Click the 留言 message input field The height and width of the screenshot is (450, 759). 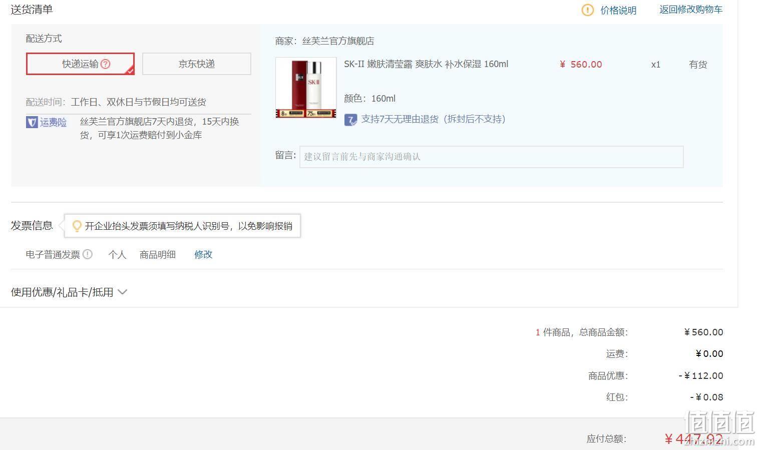click(492, 157)
